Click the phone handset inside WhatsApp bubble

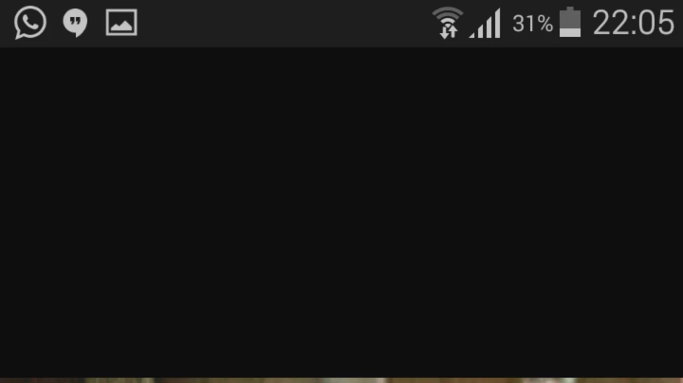pyautogui.click(x=30, y=22)
